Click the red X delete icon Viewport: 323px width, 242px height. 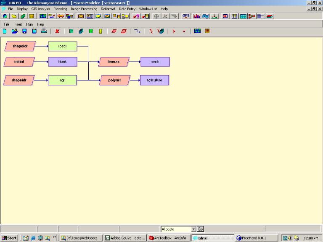57,31
